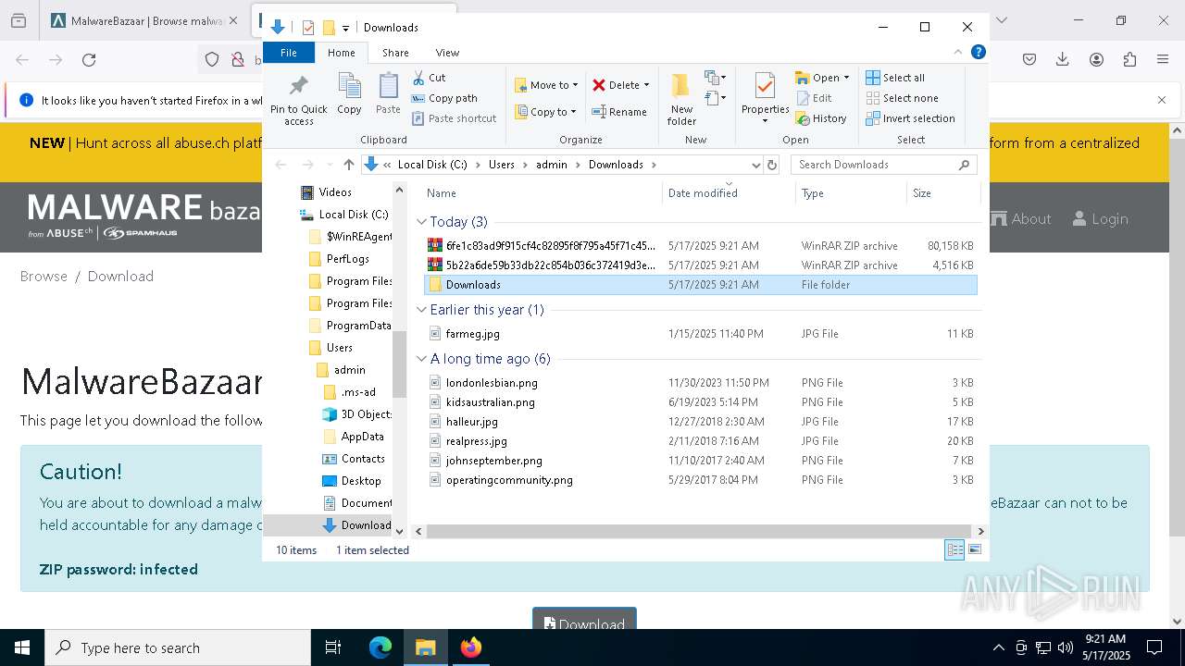Viewport: 1185px width, 666px height.
Task: Click Edit in Open group
Action: pyautogui.click(x=814, y=98)
